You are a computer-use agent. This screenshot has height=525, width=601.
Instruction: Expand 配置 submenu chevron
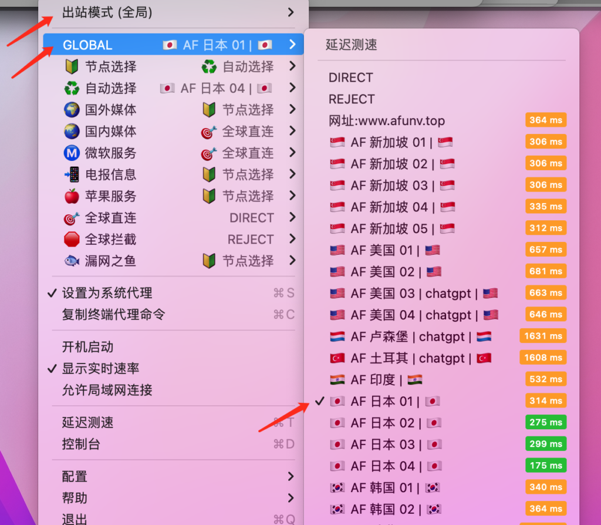(x=291, y=476)
